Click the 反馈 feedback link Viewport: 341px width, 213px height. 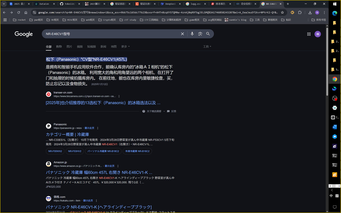click(x=172, y=111)
